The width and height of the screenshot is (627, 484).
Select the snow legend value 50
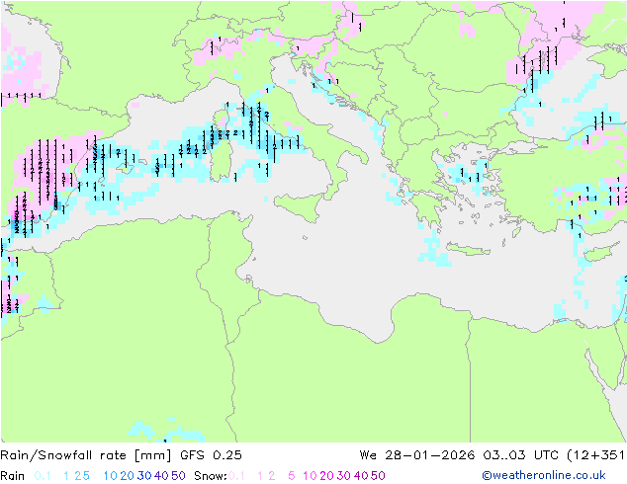pyautogui.click(x=378, y=476)
